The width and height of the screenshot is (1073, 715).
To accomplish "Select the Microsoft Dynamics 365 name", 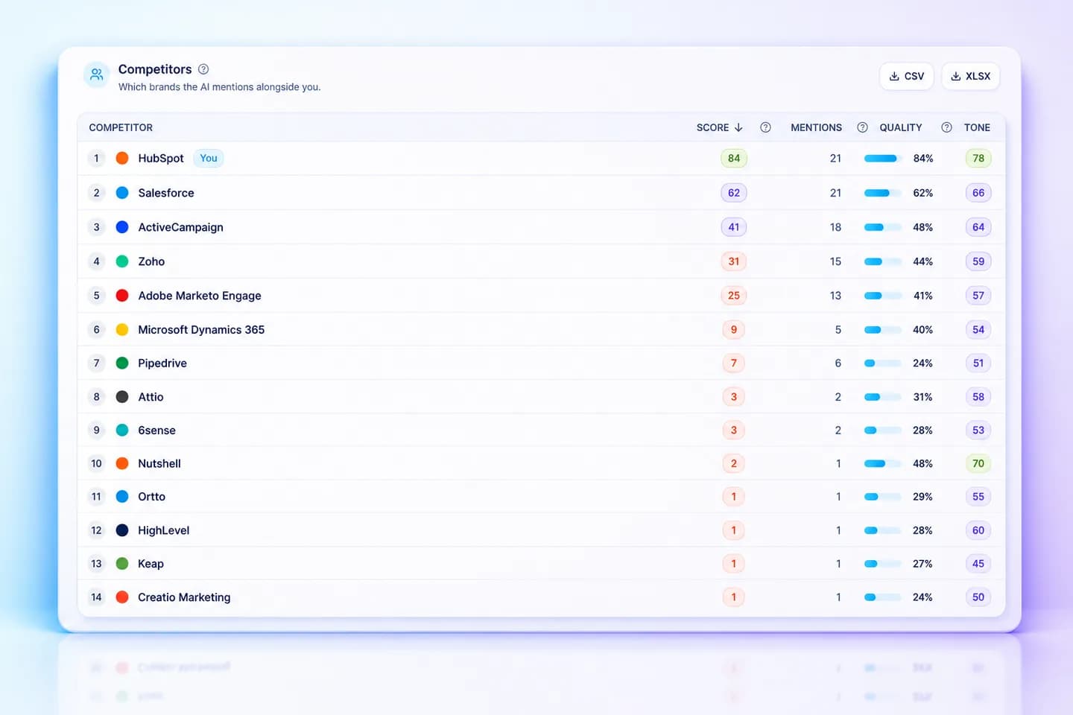I will pyautogui.click(x=201, y=329).
